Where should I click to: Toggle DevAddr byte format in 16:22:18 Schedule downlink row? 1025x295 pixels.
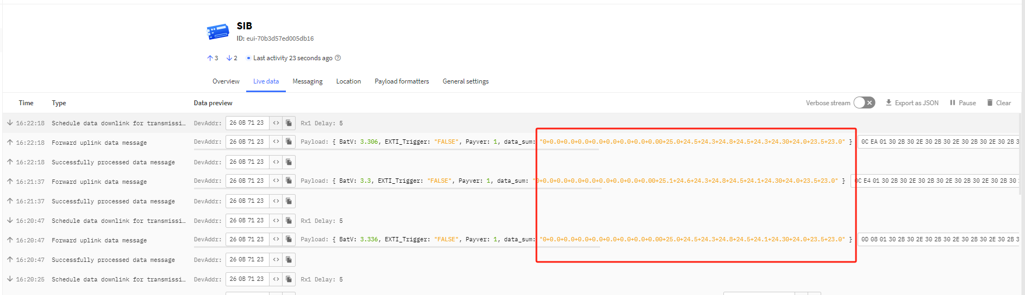(x=276, y=123)
